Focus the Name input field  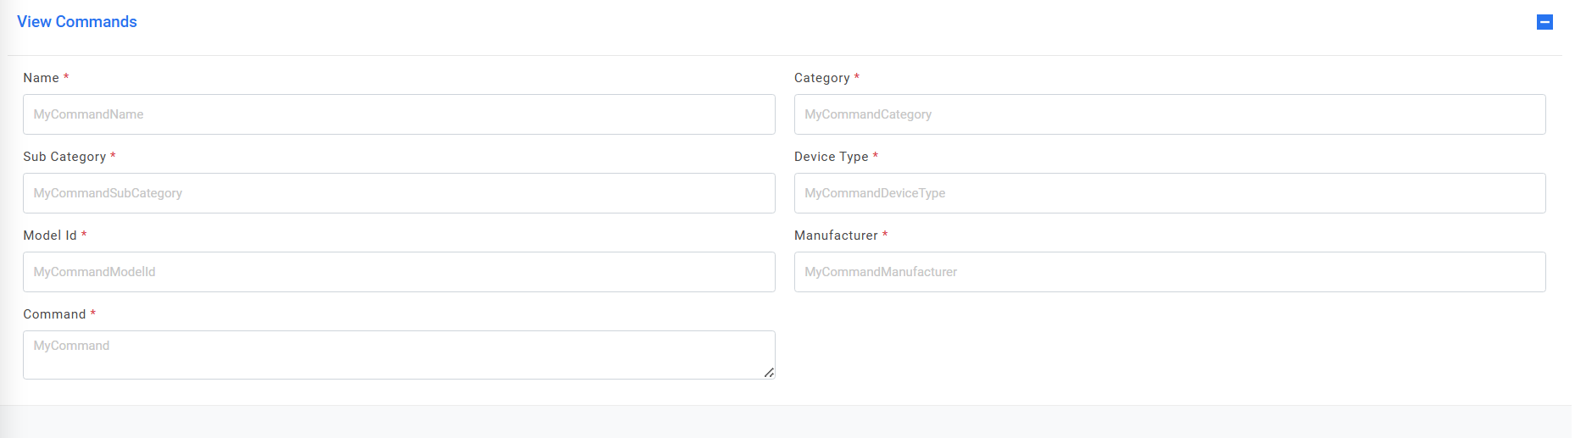click(398, 114)
